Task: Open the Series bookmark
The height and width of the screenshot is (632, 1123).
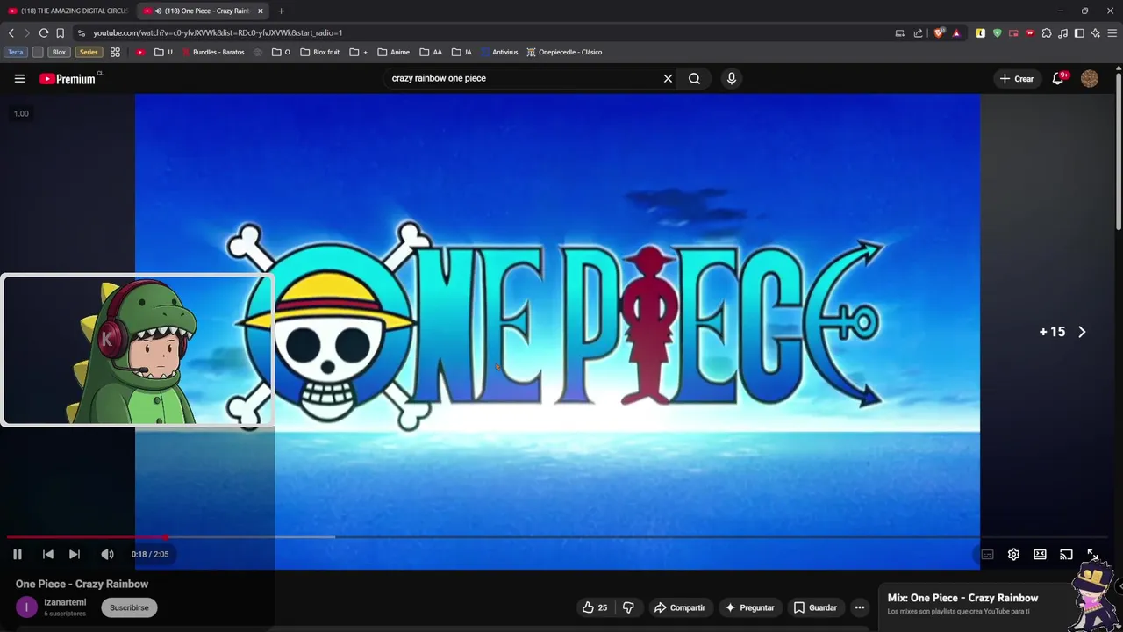Action: [x=89, y=52]
